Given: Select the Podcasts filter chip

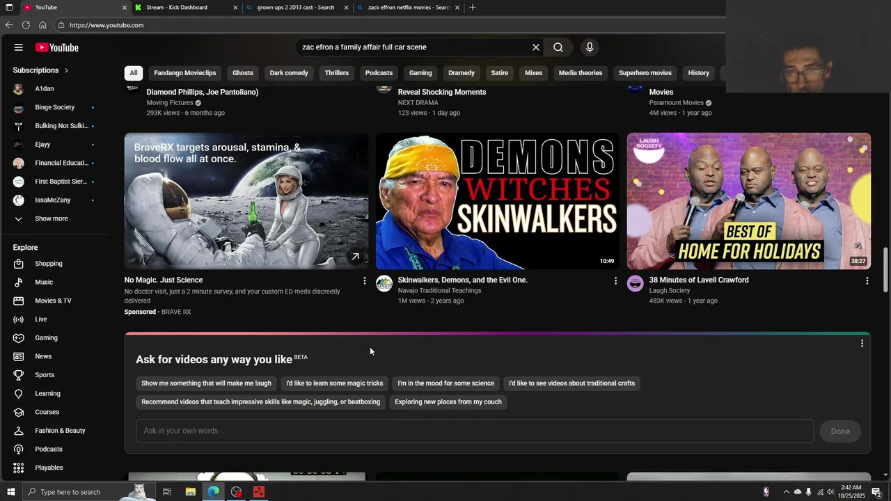Looking at the screenshot, I should pos(379,73).
